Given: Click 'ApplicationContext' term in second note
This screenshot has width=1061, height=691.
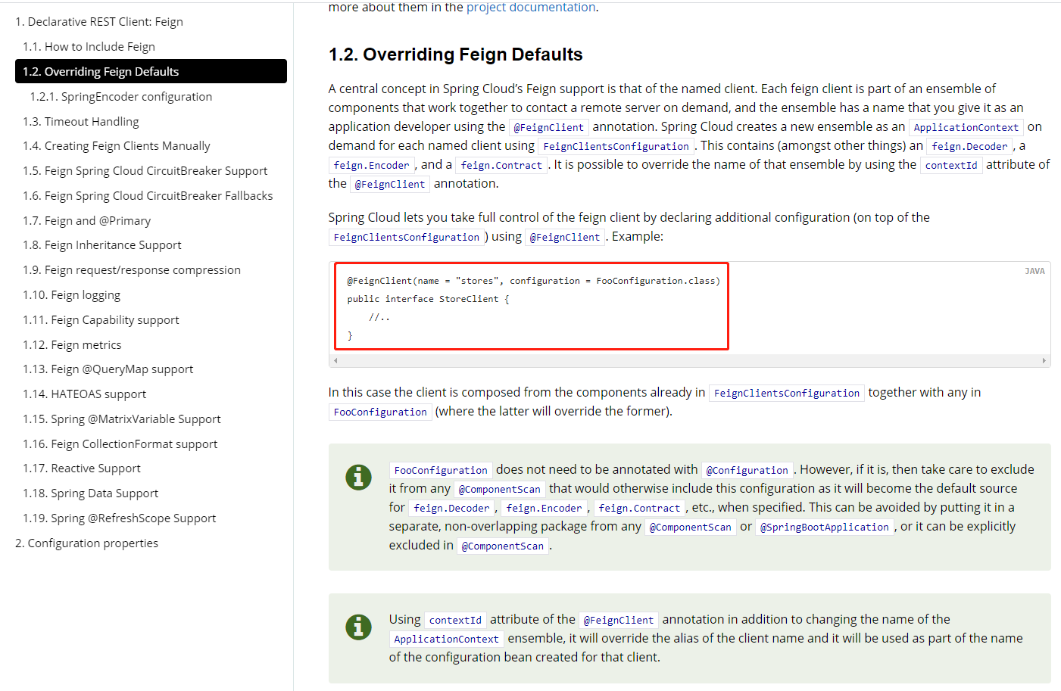Looking at the screenshot, I should tap(447, 639).
